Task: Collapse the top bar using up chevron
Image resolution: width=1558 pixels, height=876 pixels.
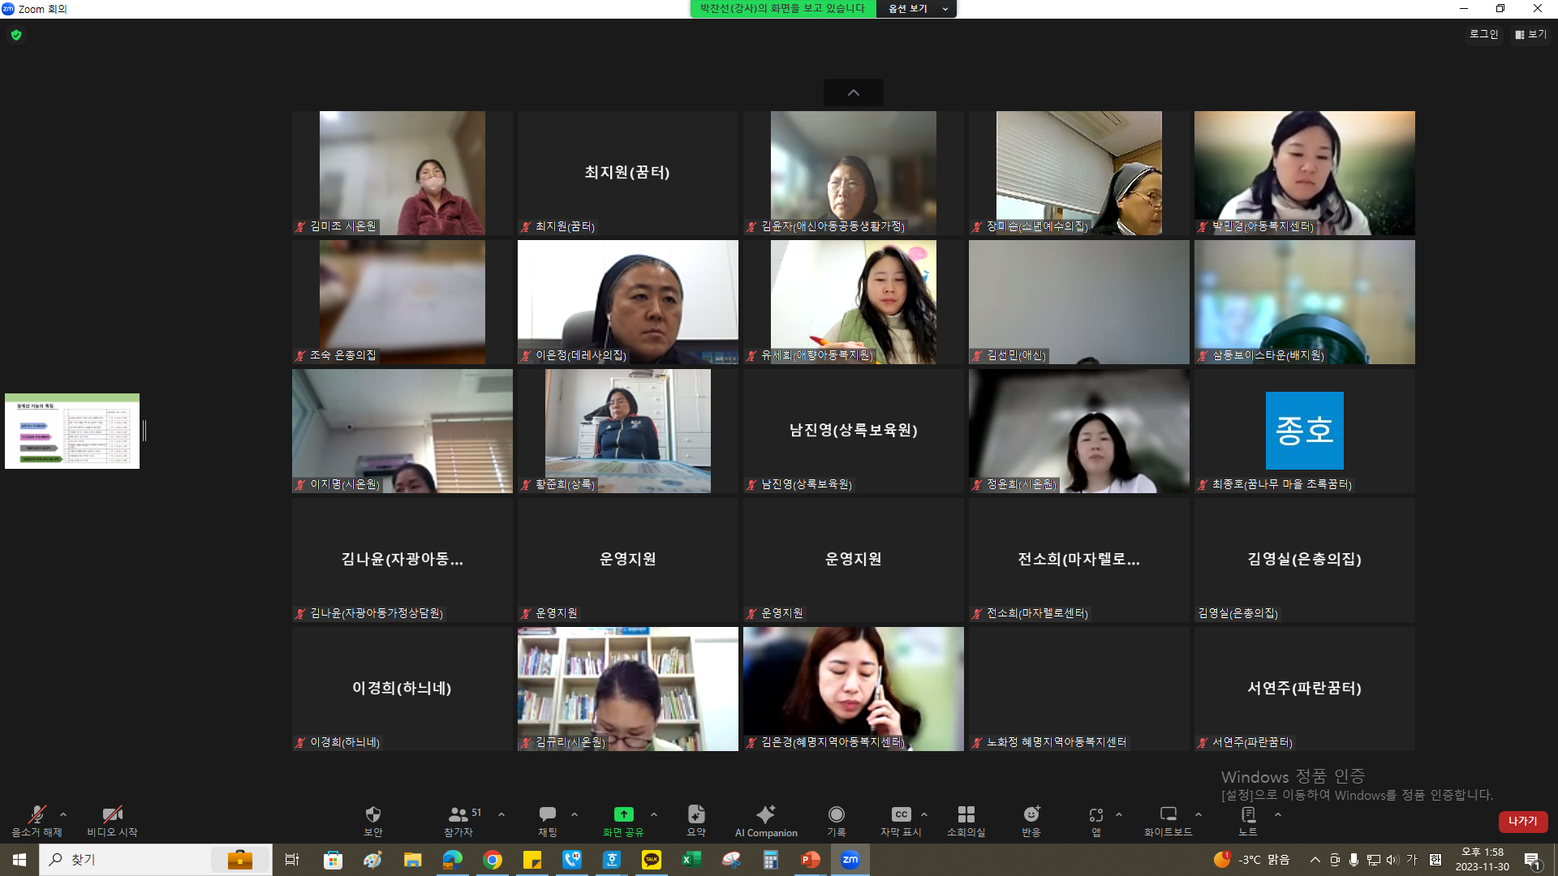Action: 853,92
